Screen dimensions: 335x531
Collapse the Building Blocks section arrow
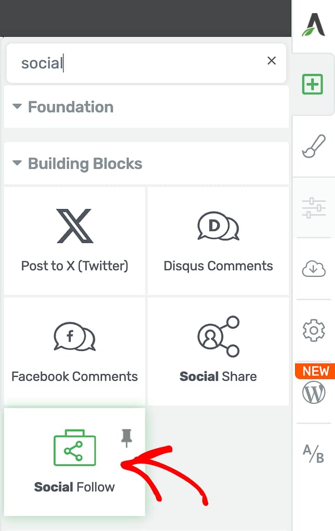click(x=17, y=163)
